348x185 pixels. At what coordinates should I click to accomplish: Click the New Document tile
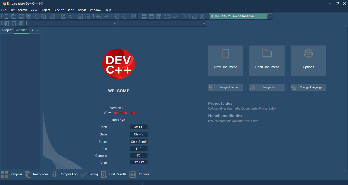[225, 61]
